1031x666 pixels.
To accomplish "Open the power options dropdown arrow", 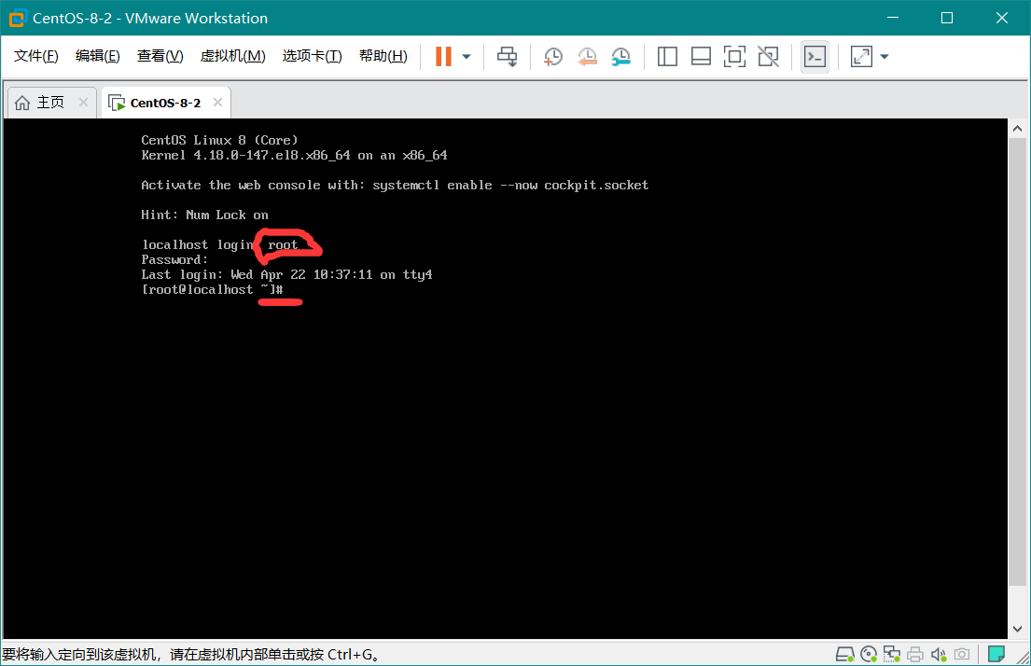I will click(467, 57).
